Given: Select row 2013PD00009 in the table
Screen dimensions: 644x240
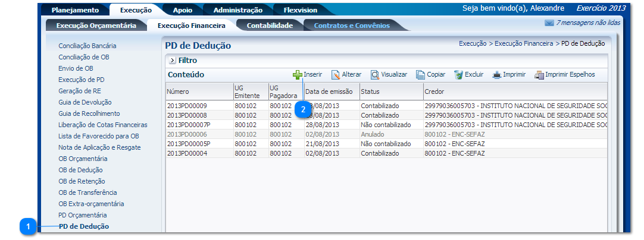Looking at the screenshot, I should (x=187, y=106).
